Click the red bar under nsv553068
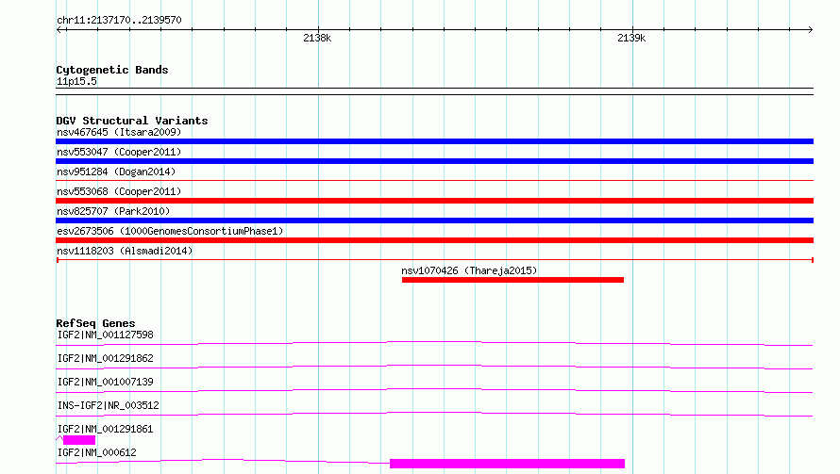Viewport: 840px width, 474px height. [x=434, y=201]
